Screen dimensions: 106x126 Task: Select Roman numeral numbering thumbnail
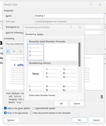tap(36, 87)
